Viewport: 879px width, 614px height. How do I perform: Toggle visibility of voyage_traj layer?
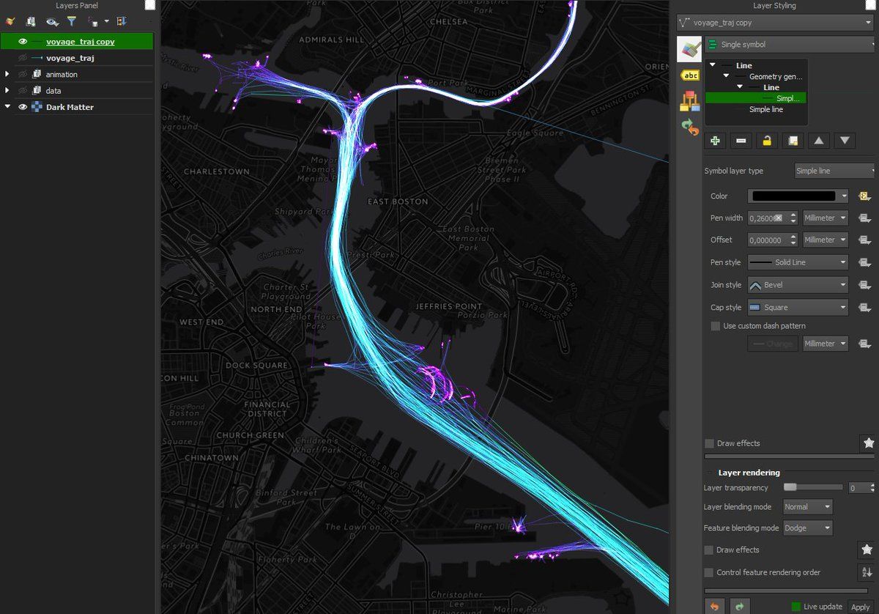23,58
